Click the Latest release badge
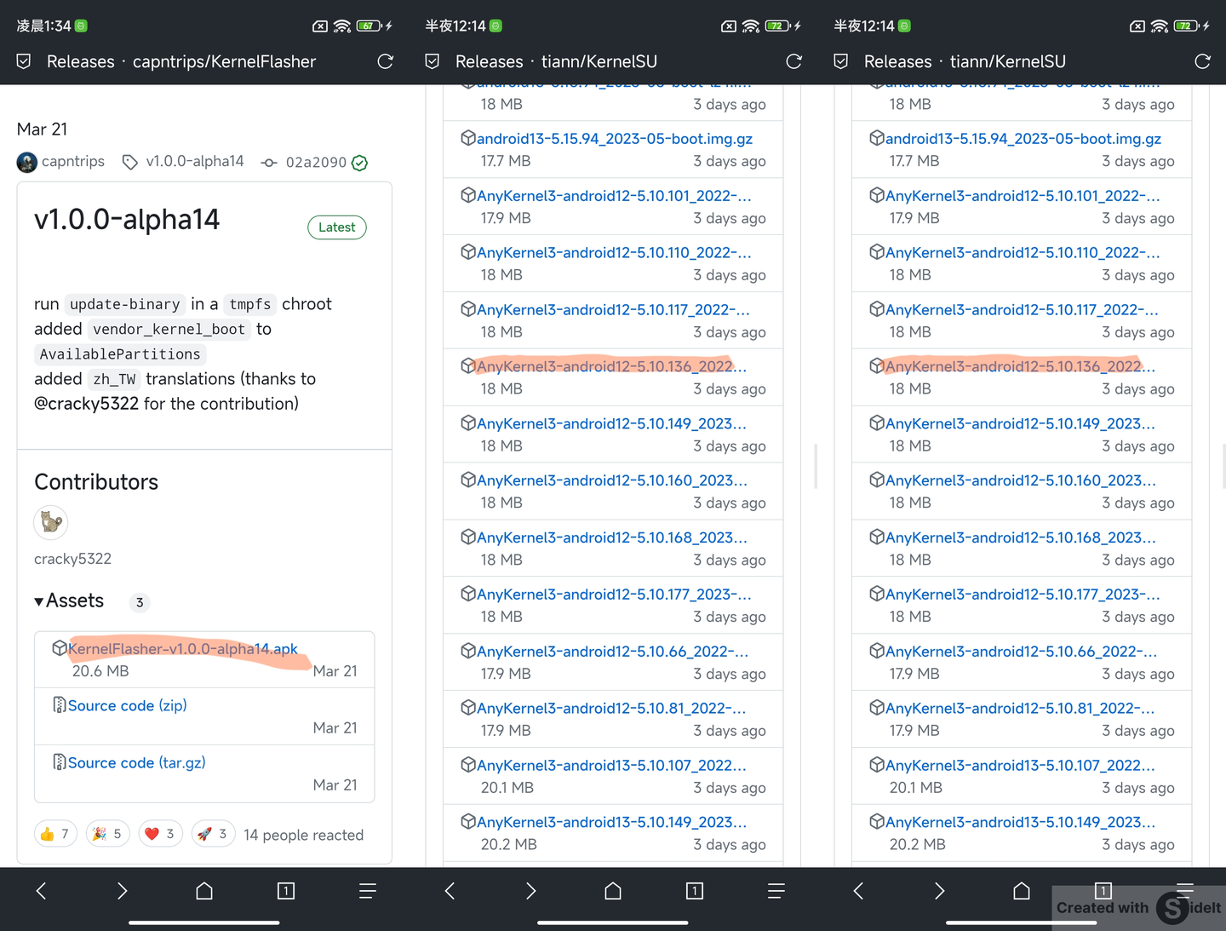 (336, 227)
